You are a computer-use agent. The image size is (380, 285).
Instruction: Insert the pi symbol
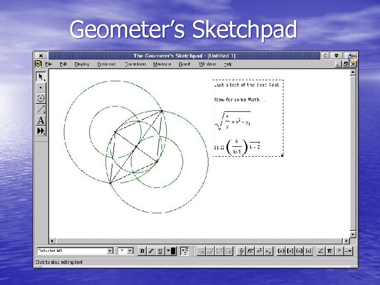(x=329, y=251)
